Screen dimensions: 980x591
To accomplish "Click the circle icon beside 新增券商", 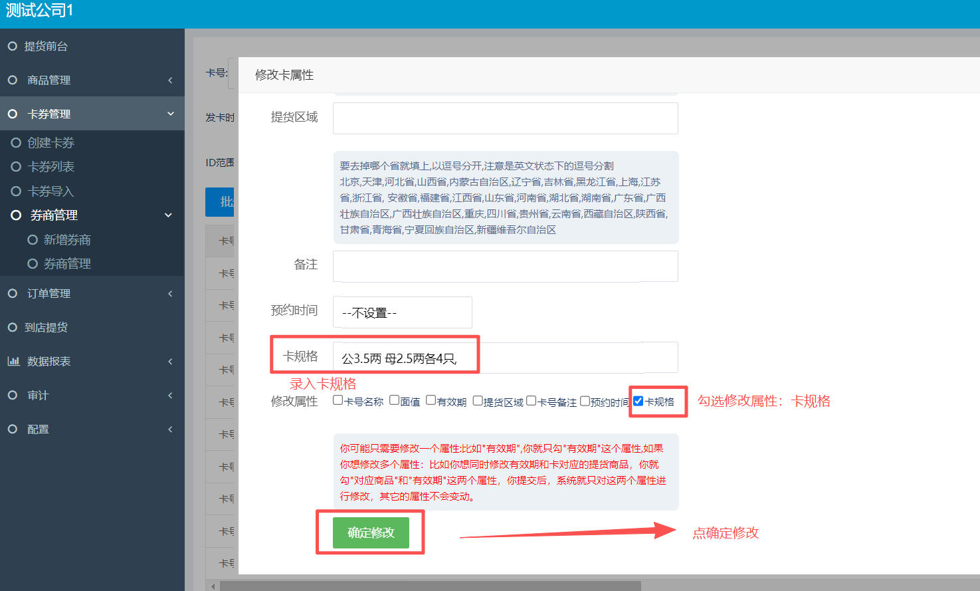I will point(32,239).
